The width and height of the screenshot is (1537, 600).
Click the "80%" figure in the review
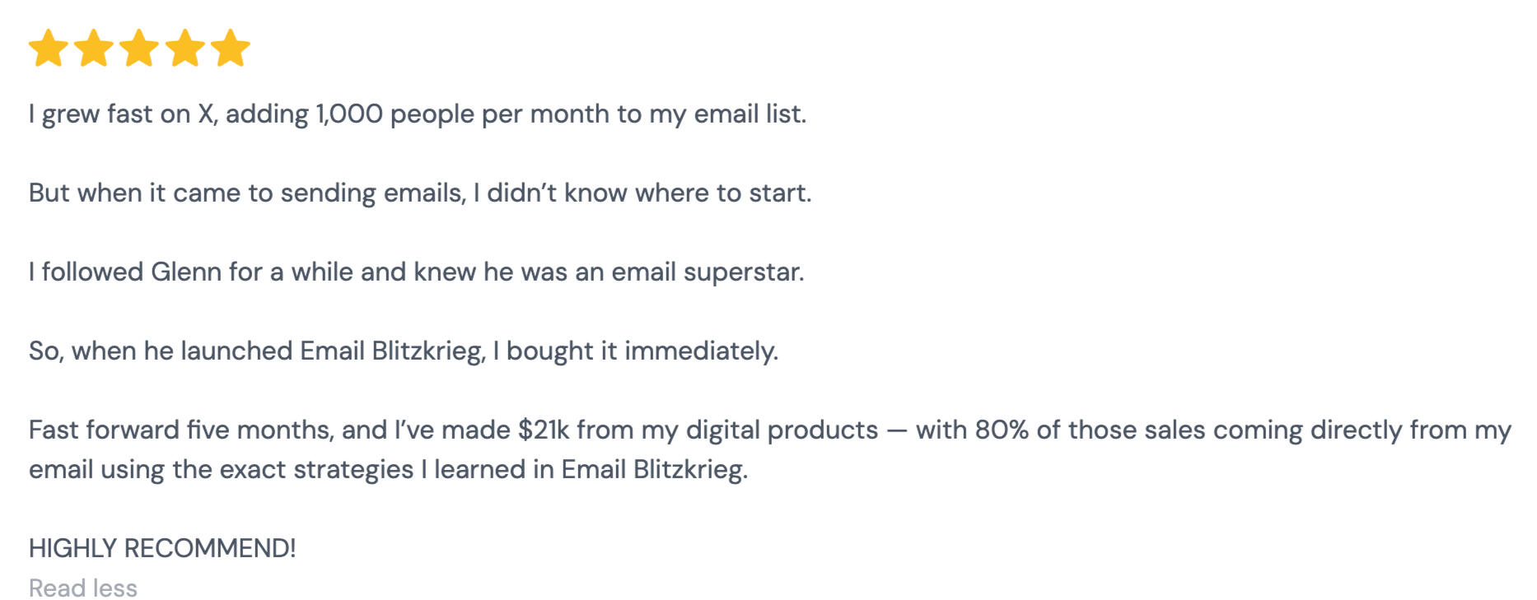[1002, 430]
